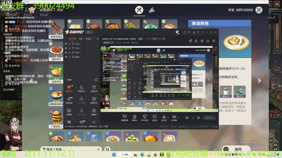Open the bell notifications icon in streaming app
Image resolution: width=282 pixels, height=158 pixels.
coord(208,41)
